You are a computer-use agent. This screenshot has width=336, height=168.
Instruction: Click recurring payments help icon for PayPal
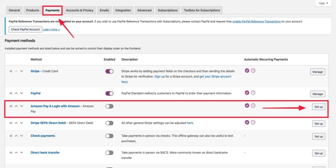point(253,93)
